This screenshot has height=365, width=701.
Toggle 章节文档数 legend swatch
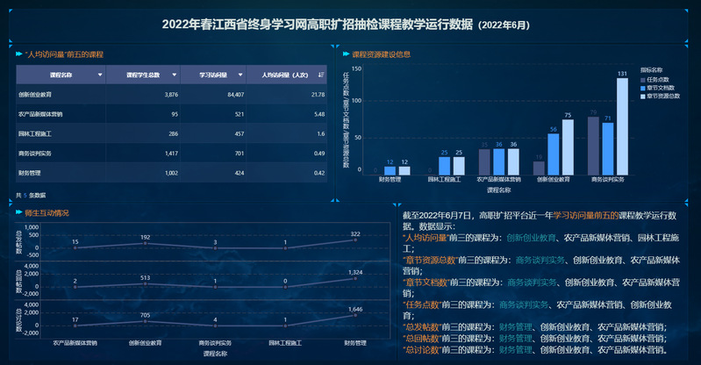point(643,88)
